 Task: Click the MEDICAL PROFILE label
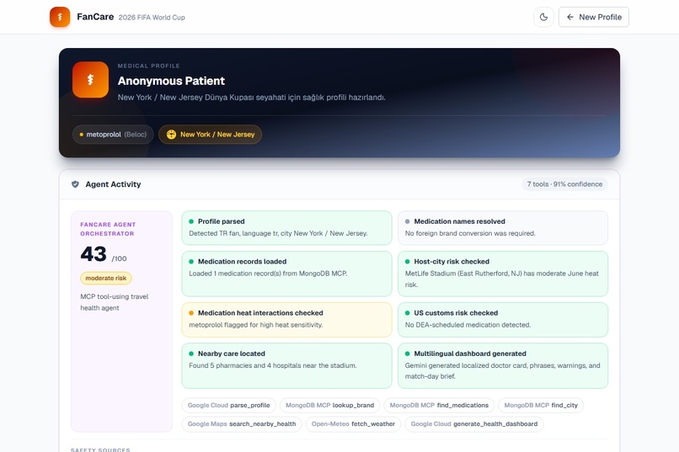[x=148, y=66]
